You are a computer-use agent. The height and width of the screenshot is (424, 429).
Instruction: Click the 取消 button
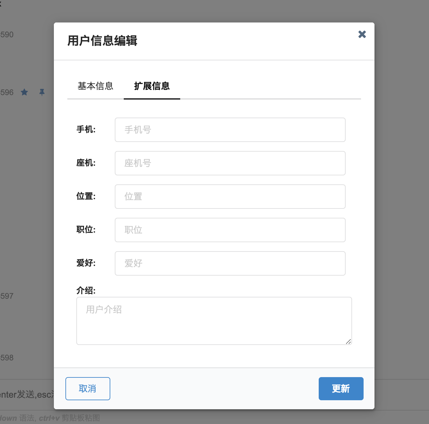point(88,389)
